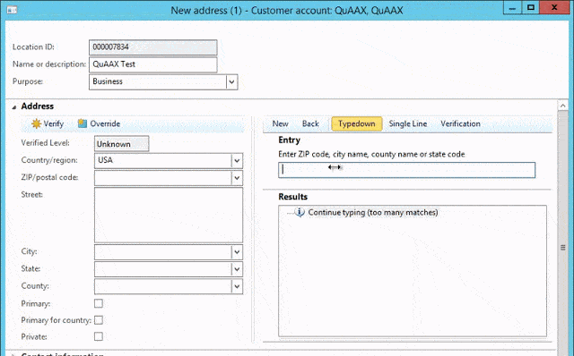The height and width of the screenshot is (356, 574).
Task: Click the scrollbar up arrow
Action: (x=562, y=106)
